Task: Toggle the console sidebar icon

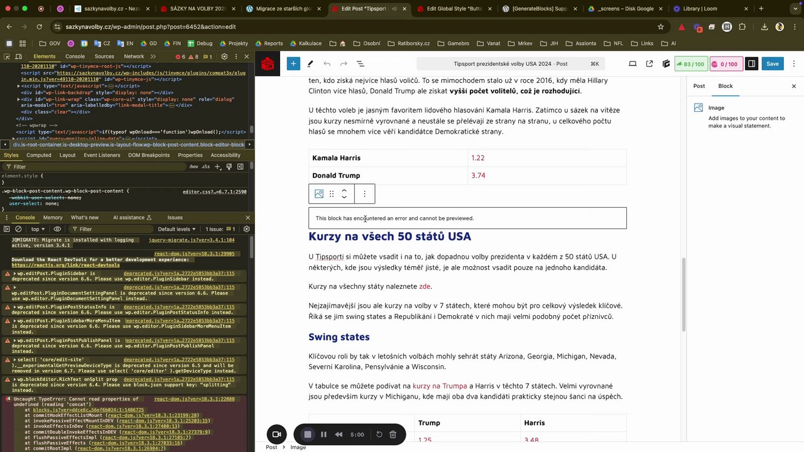Action: (x=7, y=229)
